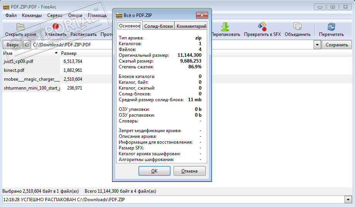The width and height of the screenshot is (355, 207).
Task: Open the Помощь menu
Action: coord(97,15)
